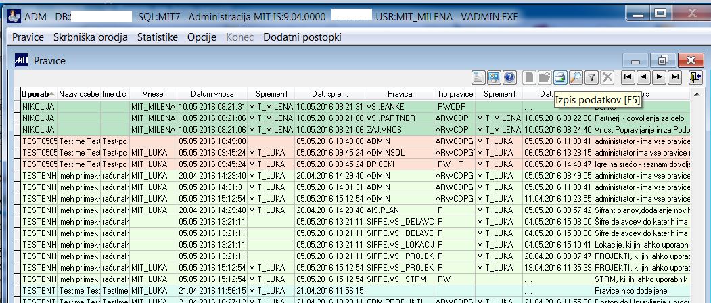Go to the next record
The image size is (711, 303).
pos(659,78)
